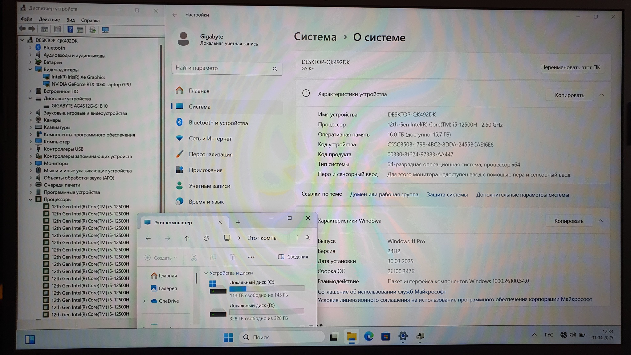This screenshot has width=631, height=355.
Task: Click the Paste icon in Explorer toolbar
Action: [233, 257]
